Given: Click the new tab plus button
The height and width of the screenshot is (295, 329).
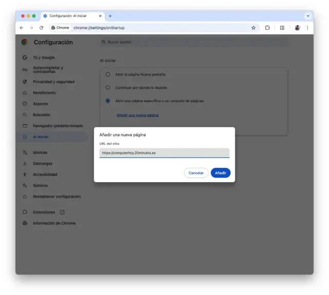Looking at the screenshot, I should click(110, 16).
